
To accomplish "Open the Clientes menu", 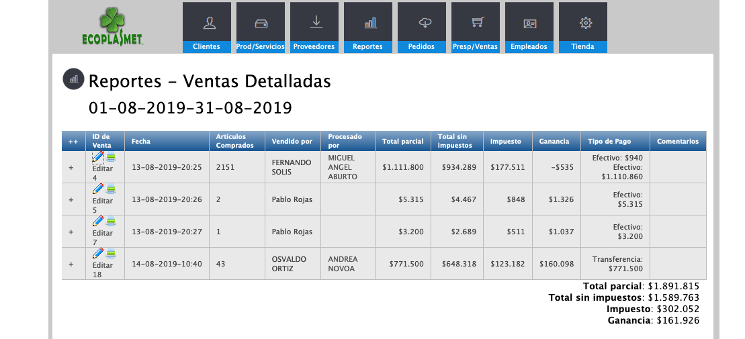I will (206, 28).
